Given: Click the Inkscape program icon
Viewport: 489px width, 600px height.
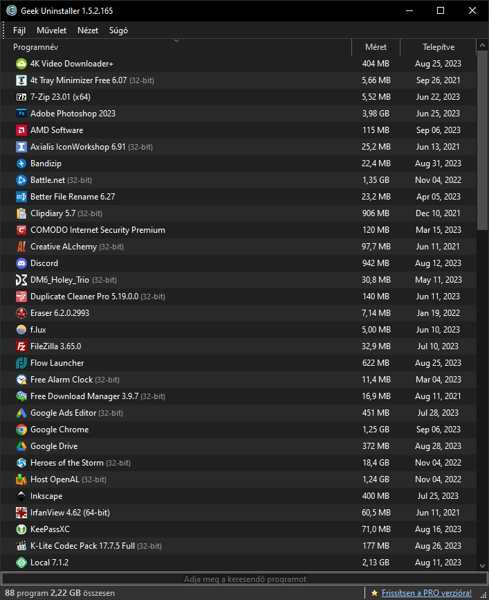Looking at the screenshot, I should tap(21, 496).
